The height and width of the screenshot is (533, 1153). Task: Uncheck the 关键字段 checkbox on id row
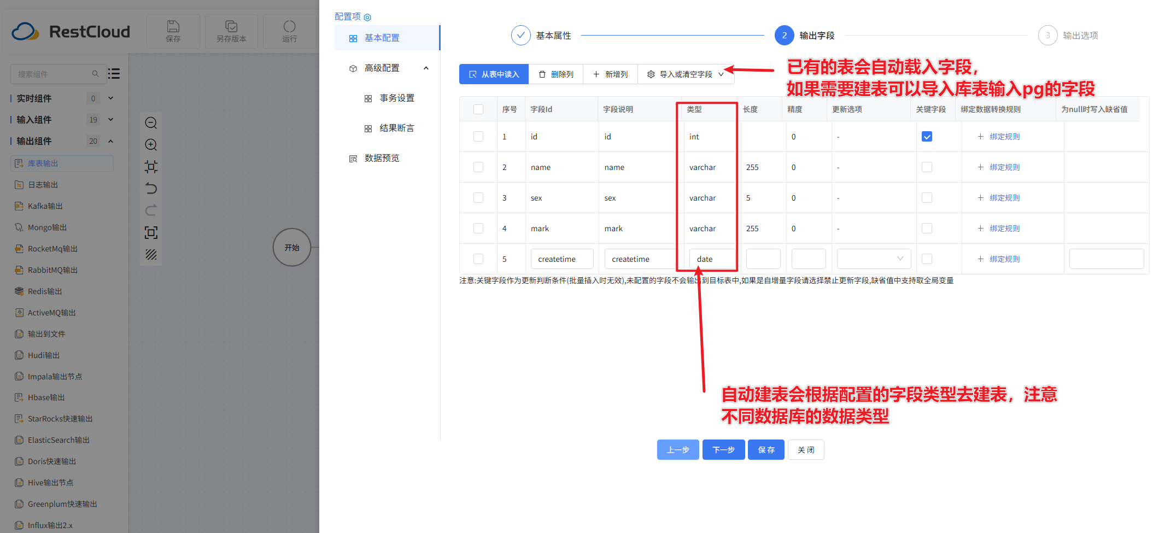click(x=927, y=136)
